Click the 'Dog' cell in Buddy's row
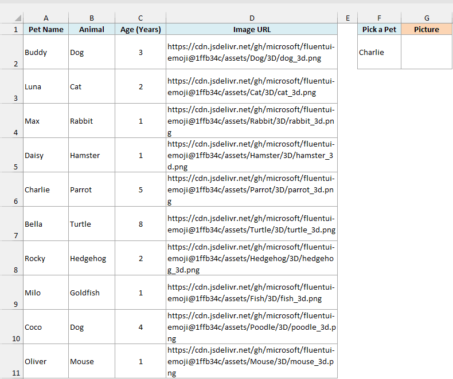 [92, 52]
